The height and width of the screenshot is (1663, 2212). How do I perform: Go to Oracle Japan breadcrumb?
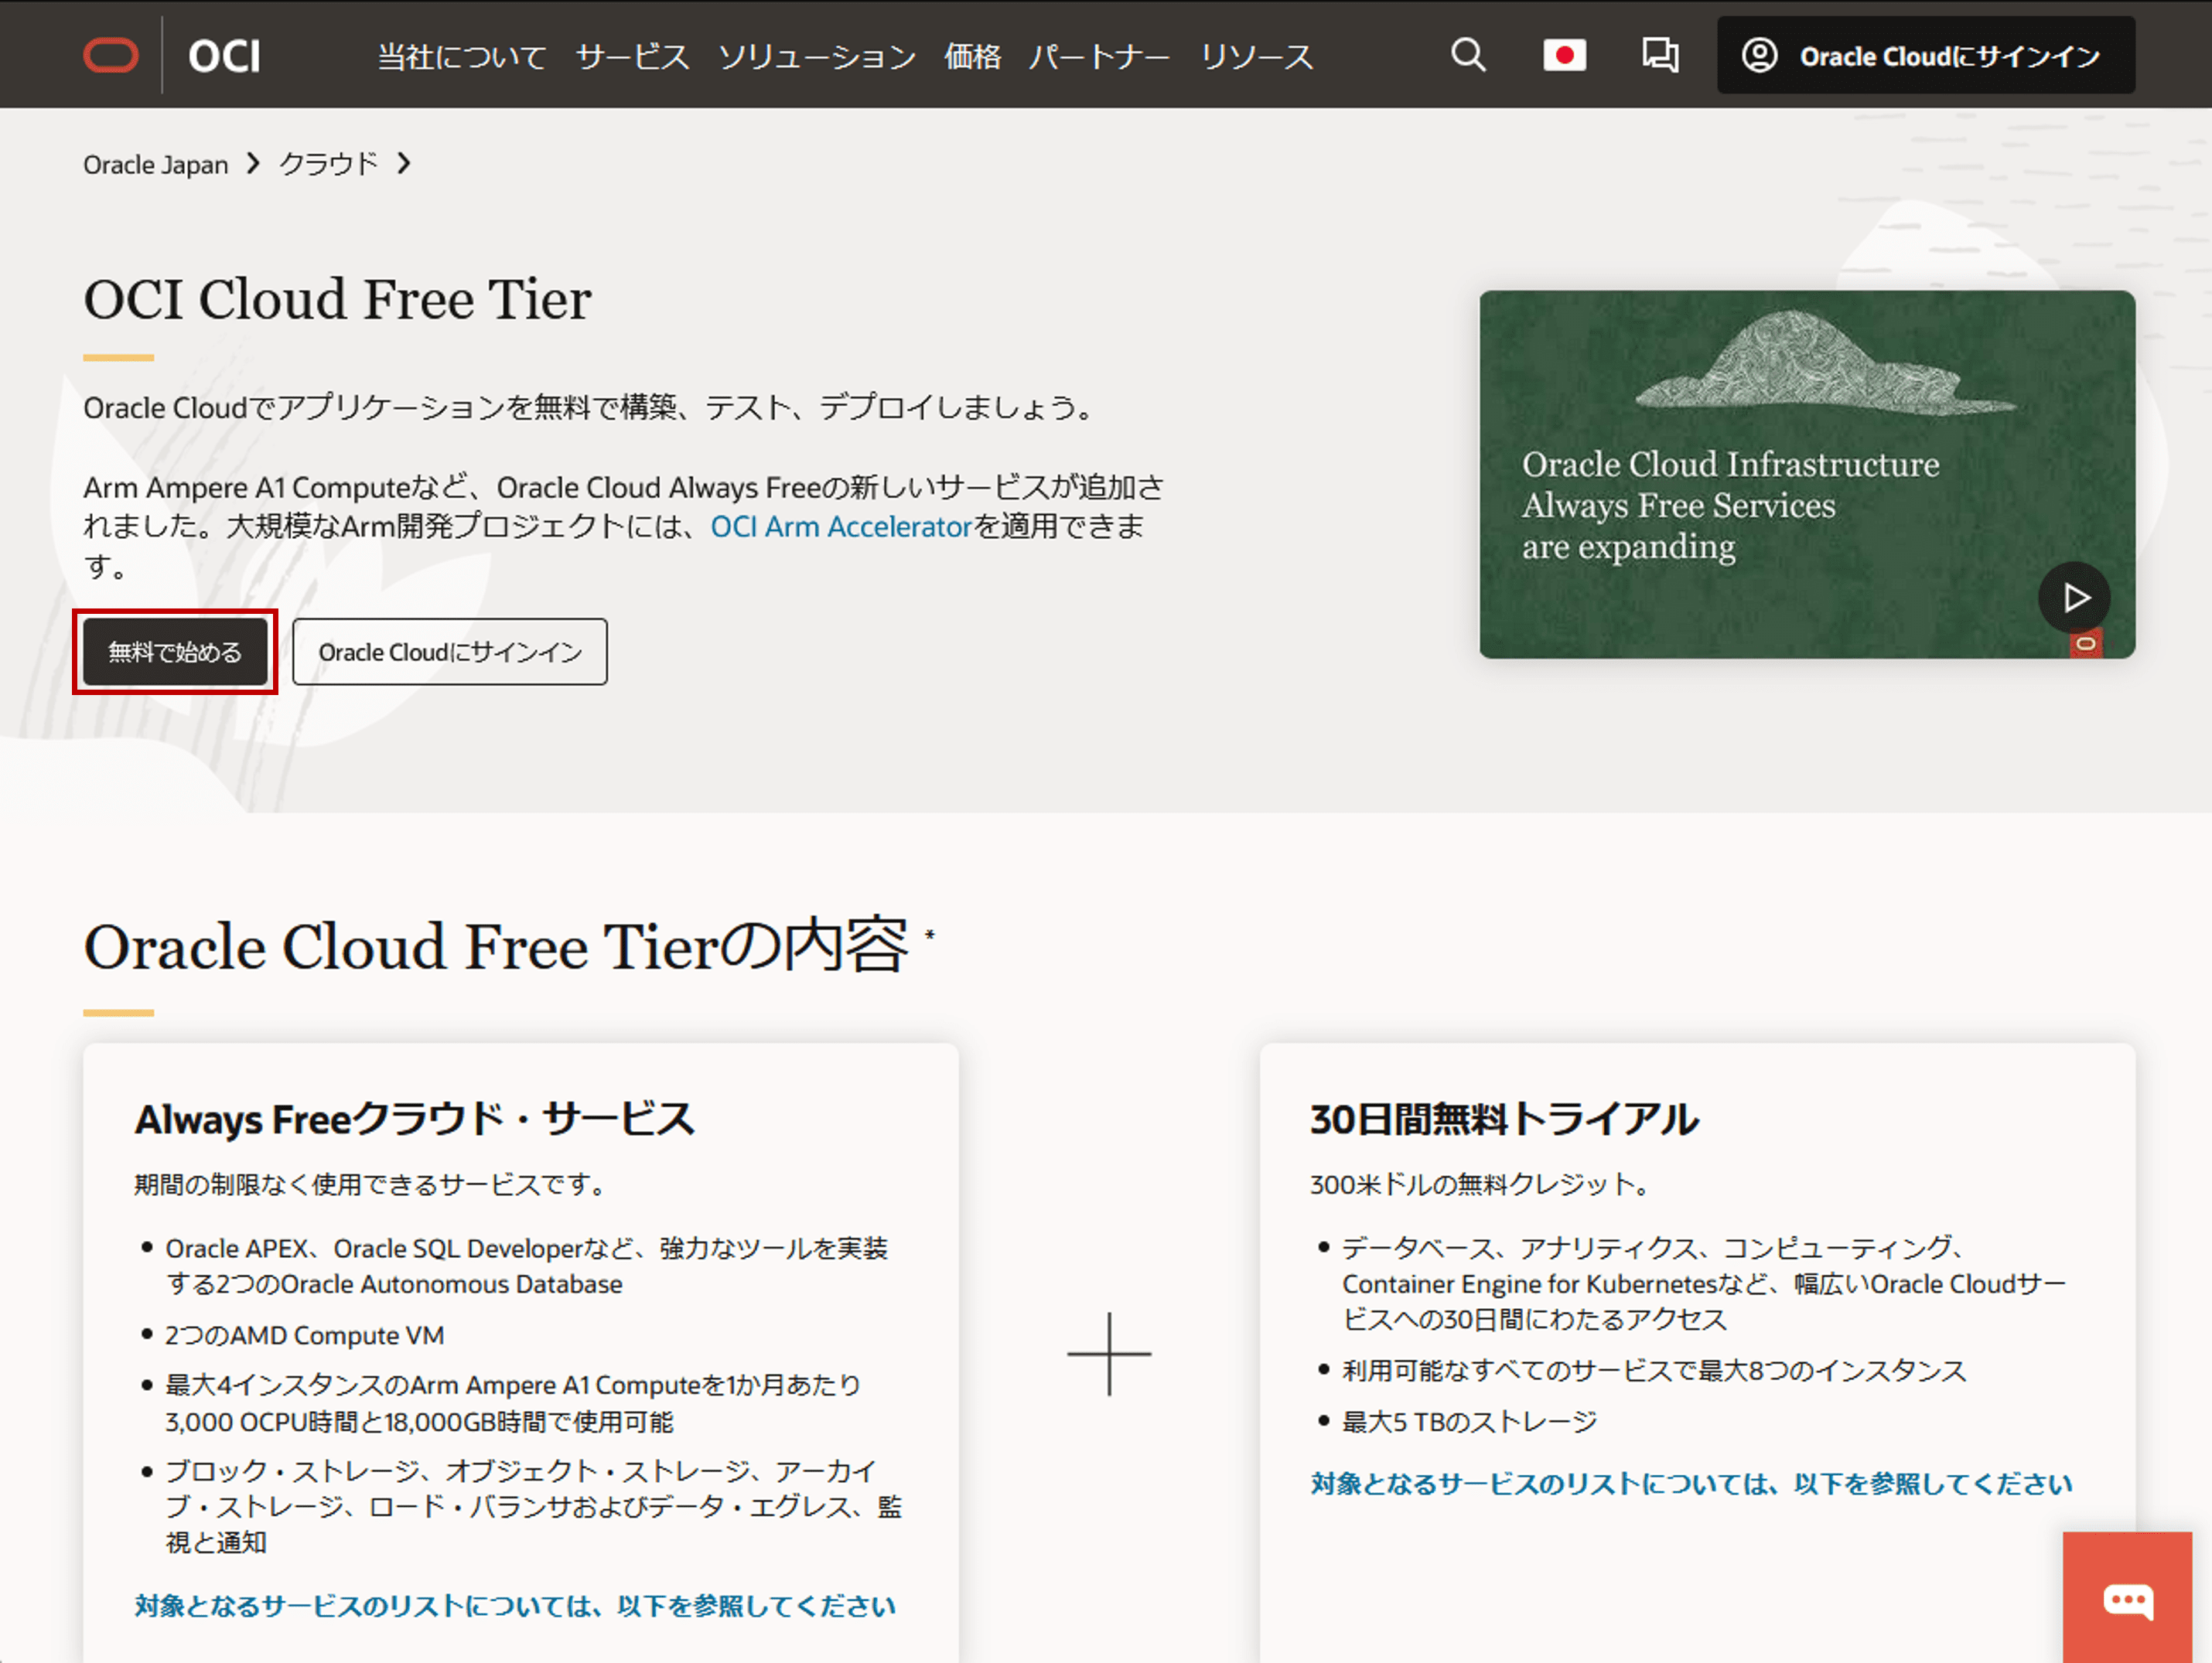(155, 164)
